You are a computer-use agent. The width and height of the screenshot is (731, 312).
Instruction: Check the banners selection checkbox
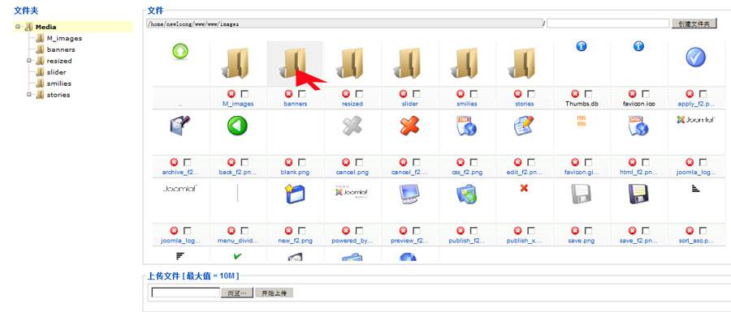pyautogui.click(x=302, y=94)
